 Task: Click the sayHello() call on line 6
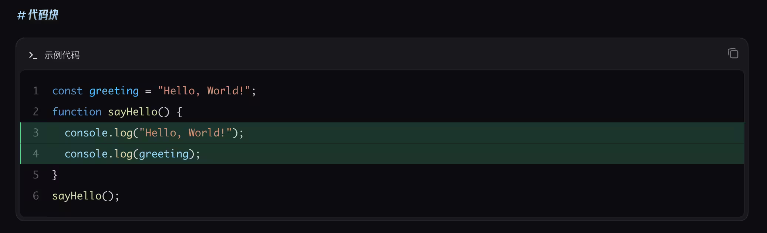tap(83, 196)
